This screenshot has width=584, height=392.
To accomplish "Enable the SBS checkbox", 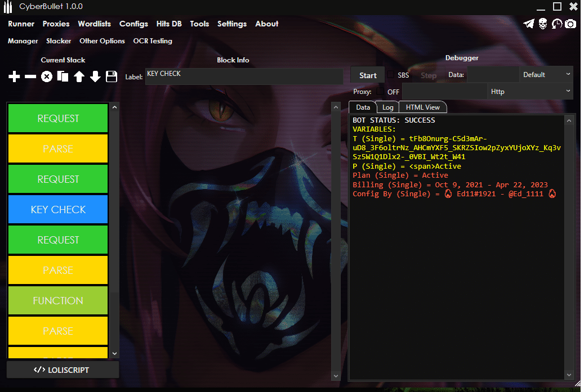I will [x=391, y=75].
